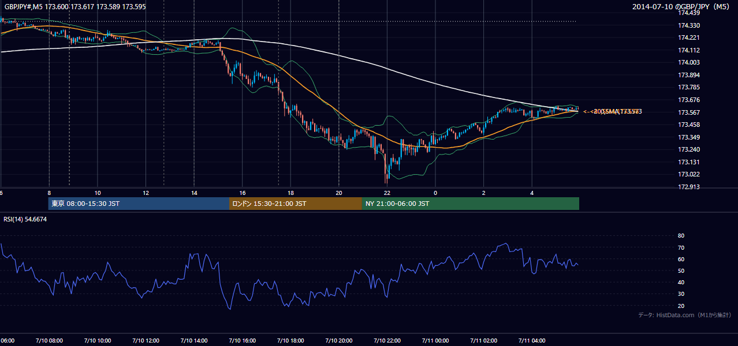Click the データ: HistData.com source credit
738x346 pixels.
pyautogui.click(x=685, y=315)
